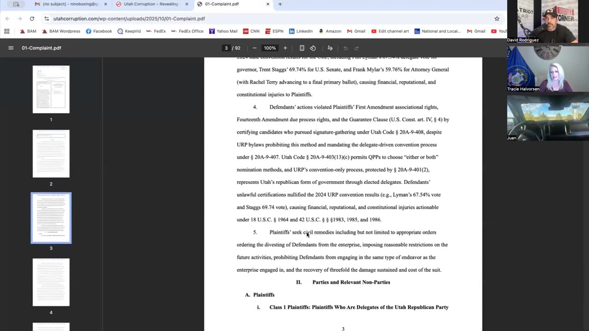589x331 pixels.
Task: Click the 'A. Plaintiffs' subheading
Action: coord(260,295)
